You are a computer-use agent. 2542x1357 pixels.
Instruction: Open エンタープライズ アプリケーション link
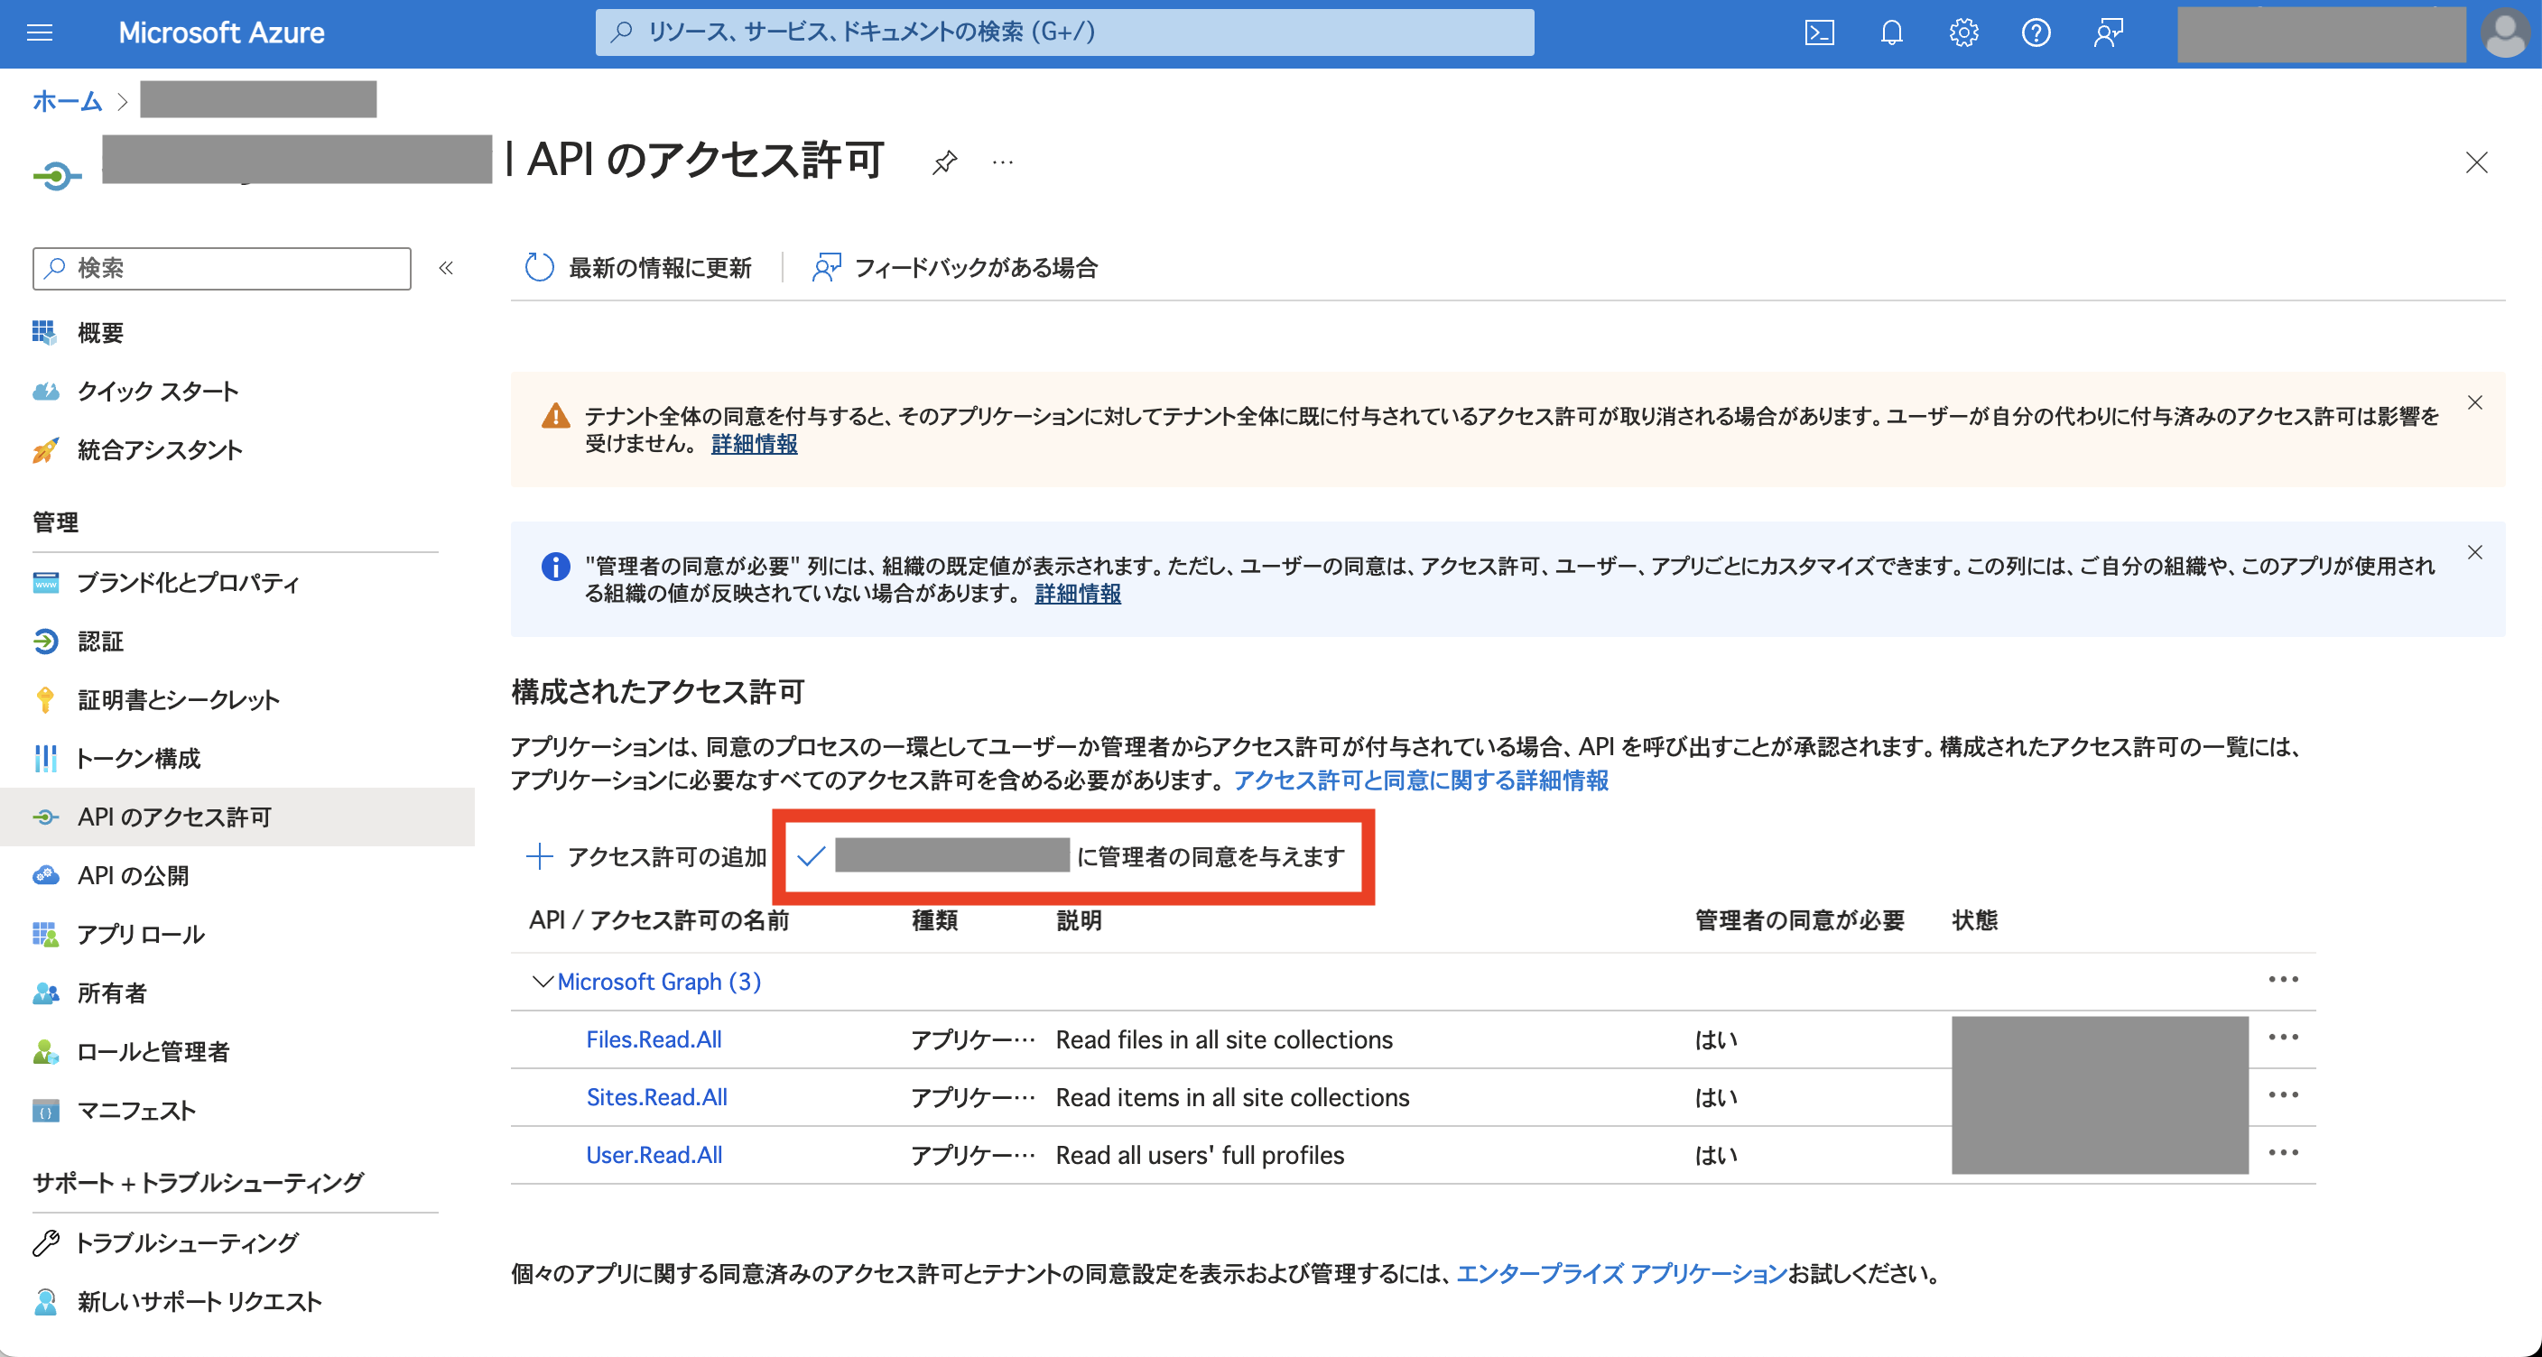[x=1621, y=1273]
